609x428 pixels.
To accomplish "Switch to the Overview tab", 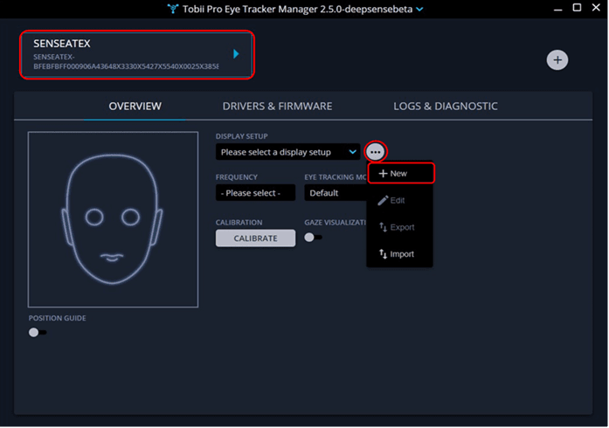I will point(135,106).
